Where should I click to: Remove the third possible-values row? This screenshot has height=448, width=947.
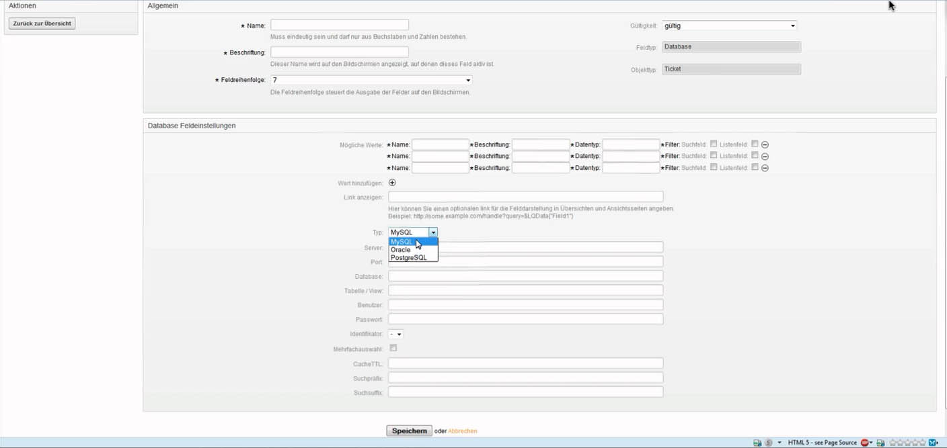tap(765, 168)
